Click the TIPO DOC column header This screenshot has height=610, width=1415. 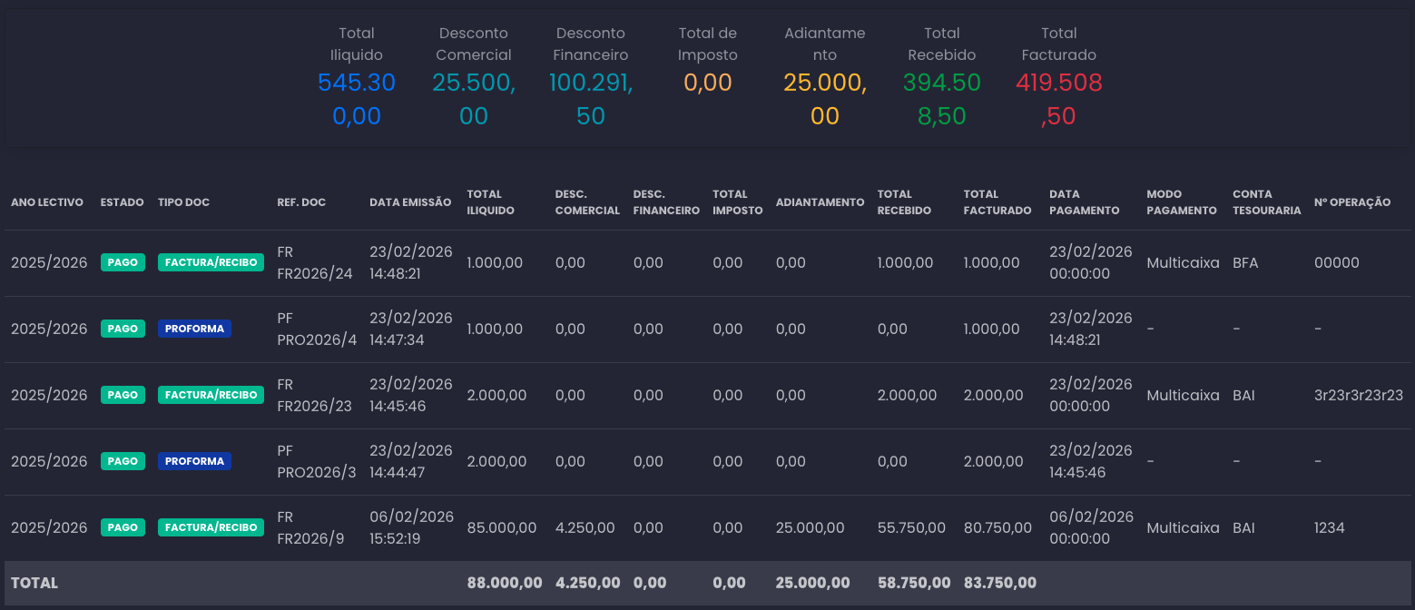coord(183,202)
